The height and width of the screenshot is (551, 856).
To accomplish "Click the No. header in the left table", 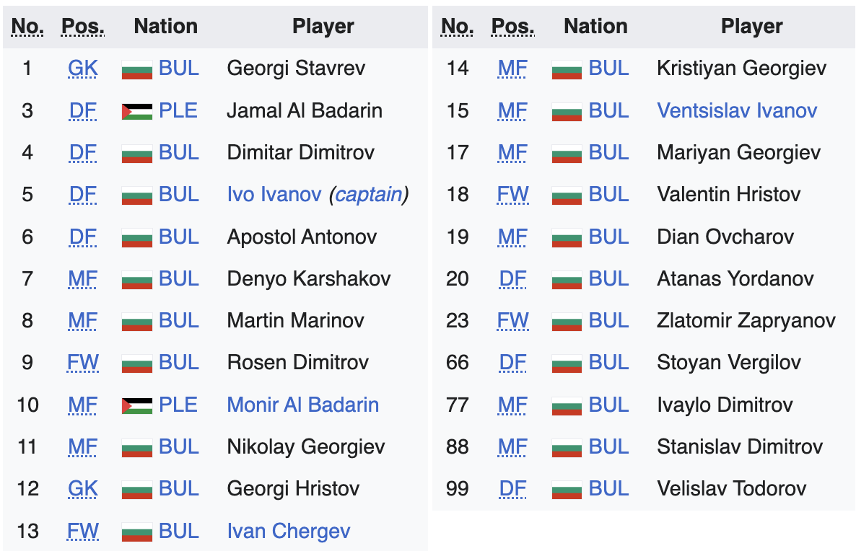I will [x=28, y=27].
